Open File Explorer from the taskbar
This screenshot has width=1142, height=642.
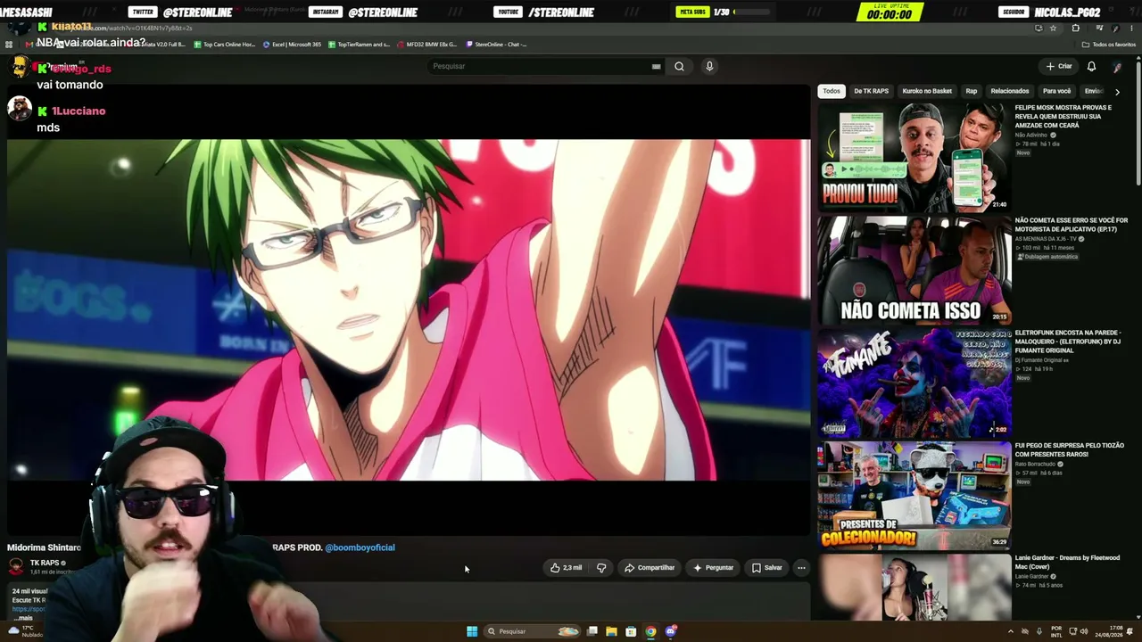pyautogui.click(x=611, y=631)
